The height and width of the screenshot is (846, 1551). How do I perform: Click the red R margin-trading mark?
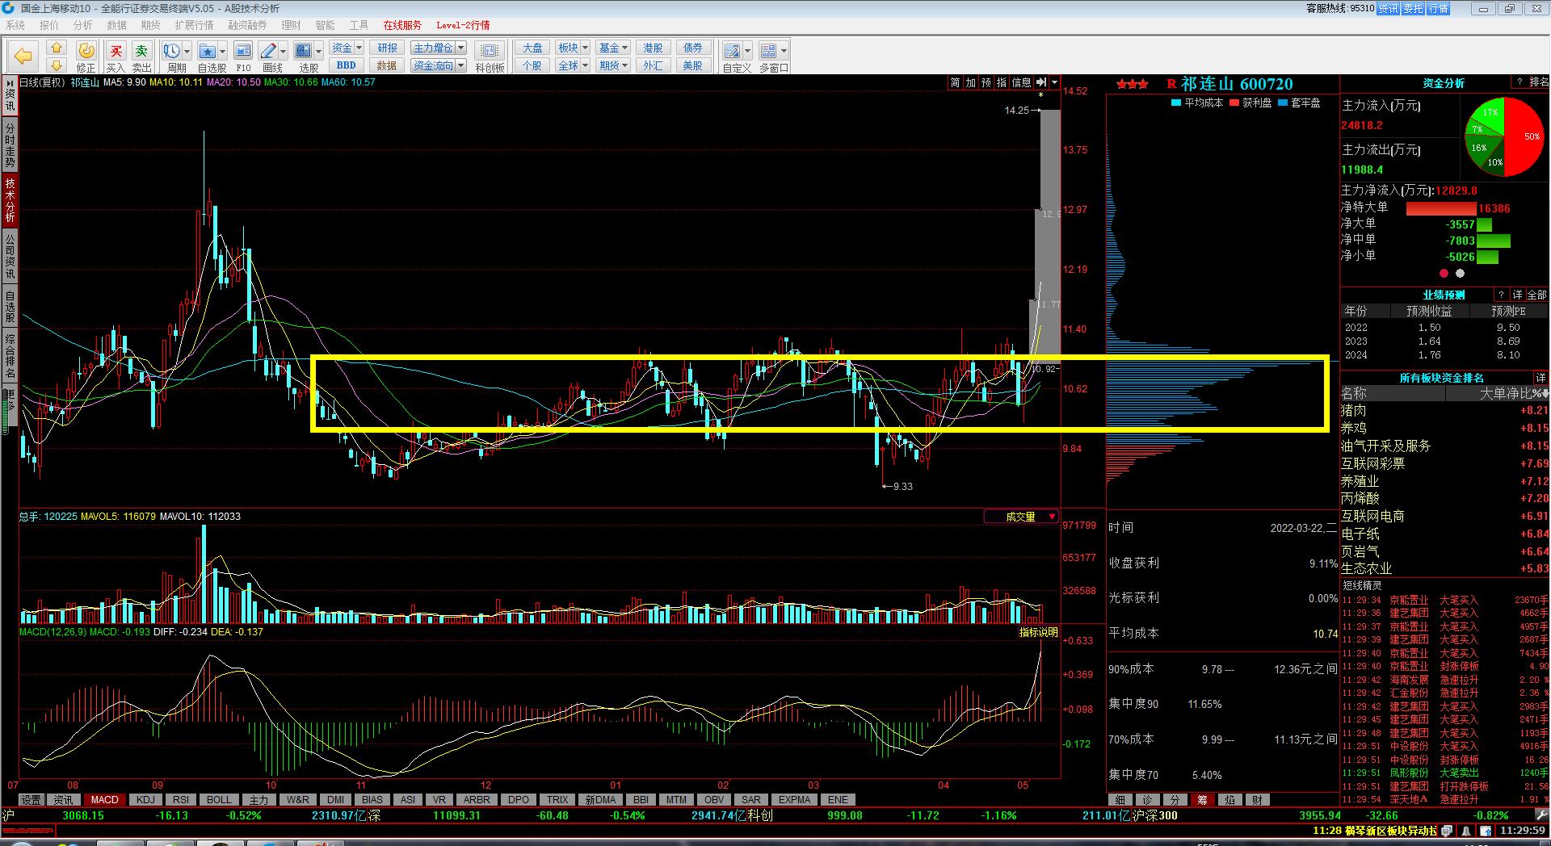click(x=1171, y=84)
